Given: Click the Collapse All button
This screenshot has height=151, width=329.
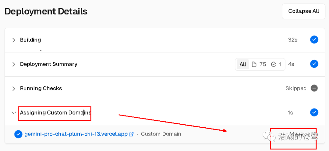Looking at the screenshot, I should [x=303, y=11].
